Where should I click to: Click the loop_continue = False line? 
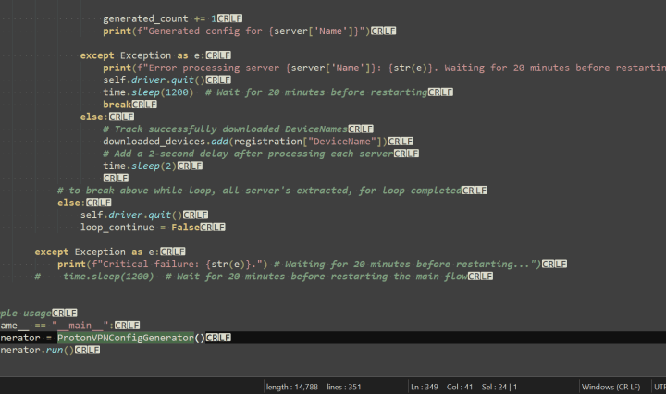(139, 227)
